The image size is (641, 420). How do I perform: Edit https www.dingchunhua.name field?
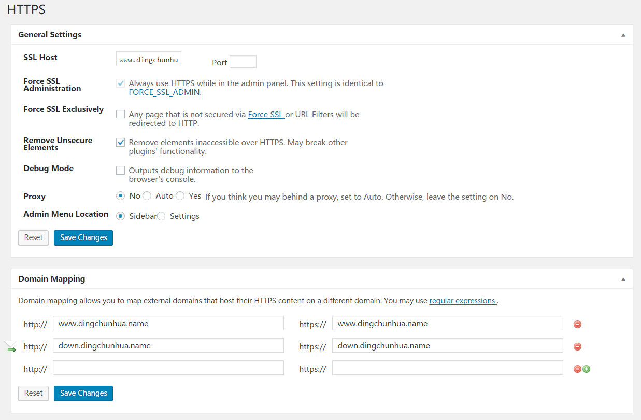(x=448, y=323)
